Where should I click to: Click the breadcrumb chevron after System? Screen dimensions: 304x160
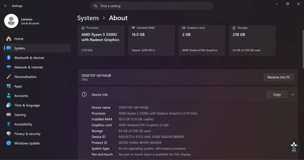(x=104, y=18)
